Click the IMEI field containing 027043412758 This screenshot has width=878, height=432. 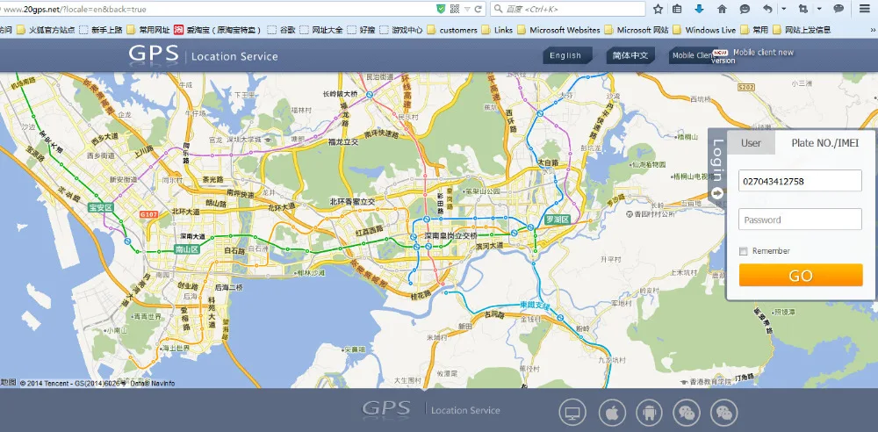800,181
